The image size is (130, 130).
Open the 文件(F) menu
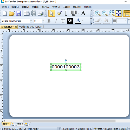tap(5, 7)
